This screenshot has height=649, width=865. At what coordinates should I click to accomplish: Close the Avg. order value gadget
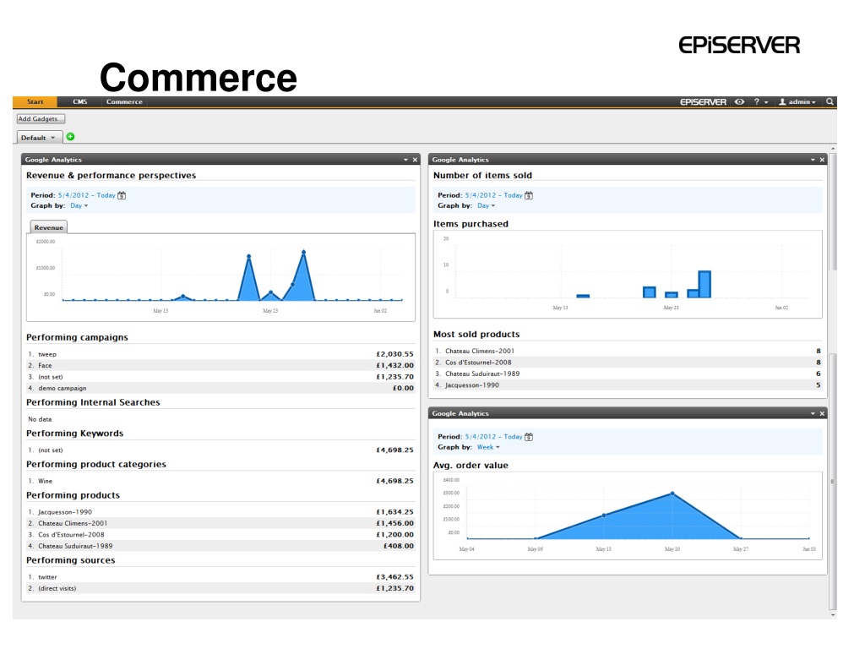tap(822, 414)
